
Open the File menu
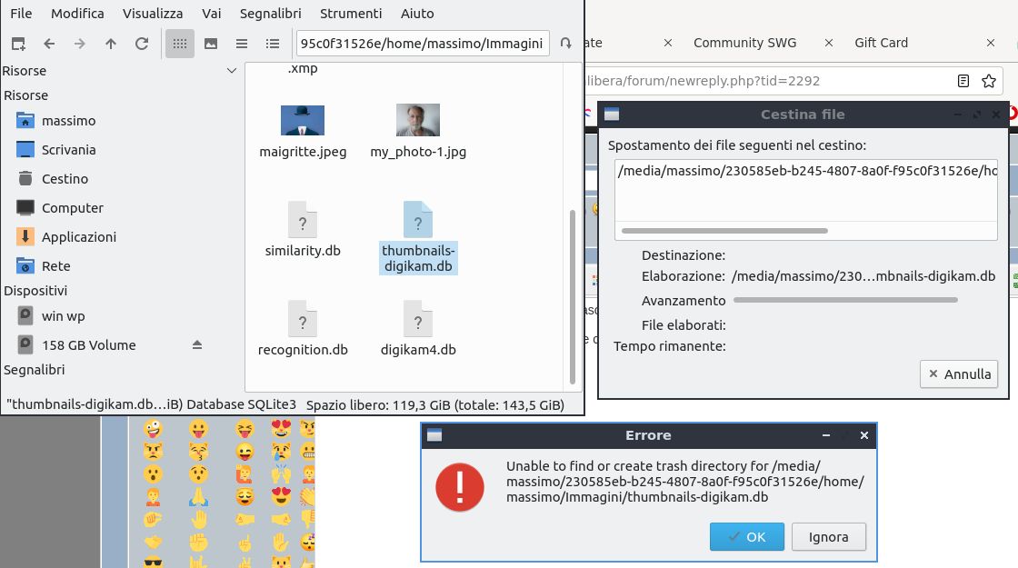(21, 14)
